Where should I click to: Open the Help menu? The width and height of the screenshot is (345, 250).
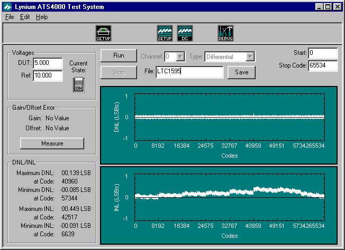click(x=42, y=17)
